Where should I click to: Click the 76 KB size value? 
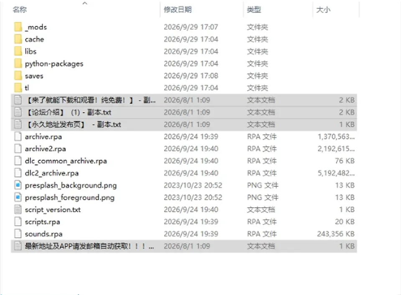[x=345, y=161]
